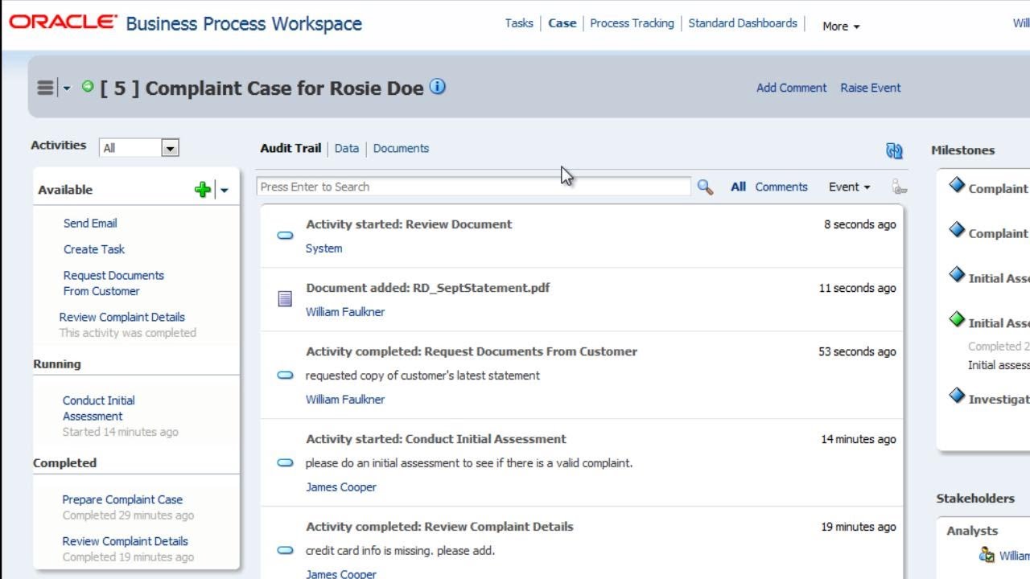Select the Case tab

coord(562,23)
